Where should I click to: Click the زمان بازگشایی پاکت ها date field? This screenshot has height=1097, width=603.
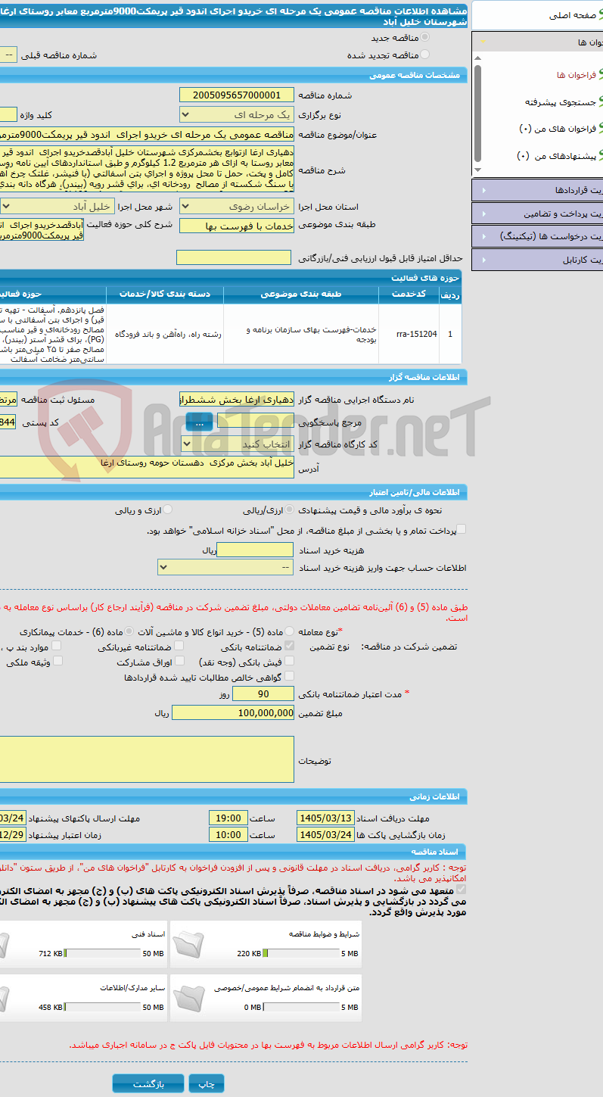(326, 834)
